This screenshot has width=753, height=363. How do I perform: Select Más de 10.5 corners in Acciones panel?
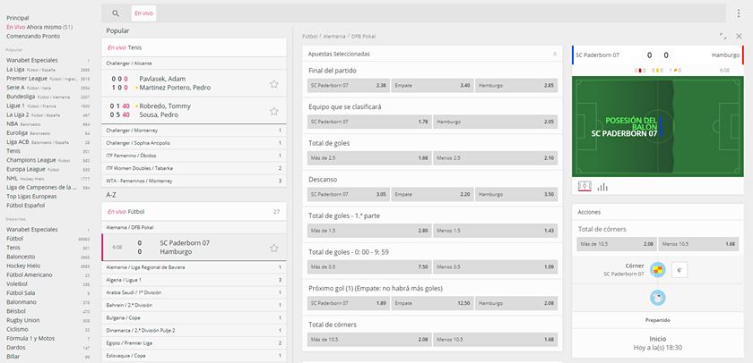pos(617,244)
